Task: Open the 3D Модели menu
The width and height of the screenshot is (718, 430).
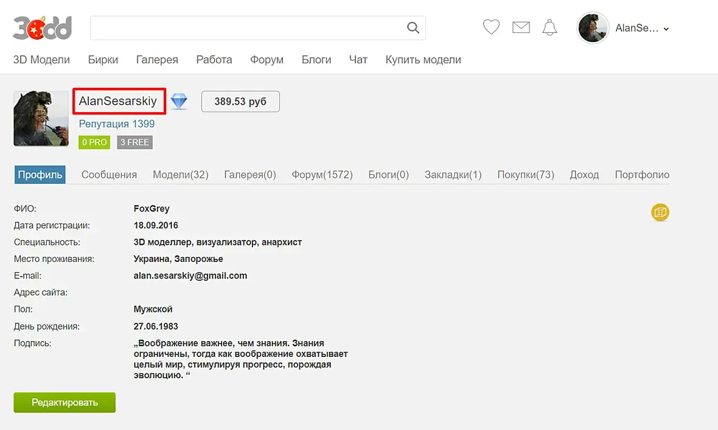Action: 41,60
